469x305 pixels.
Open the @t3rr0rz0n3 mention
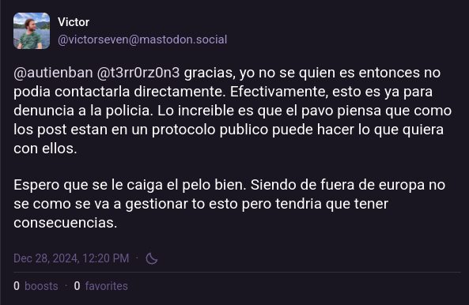pyautogui.click(x=138, y=73)
